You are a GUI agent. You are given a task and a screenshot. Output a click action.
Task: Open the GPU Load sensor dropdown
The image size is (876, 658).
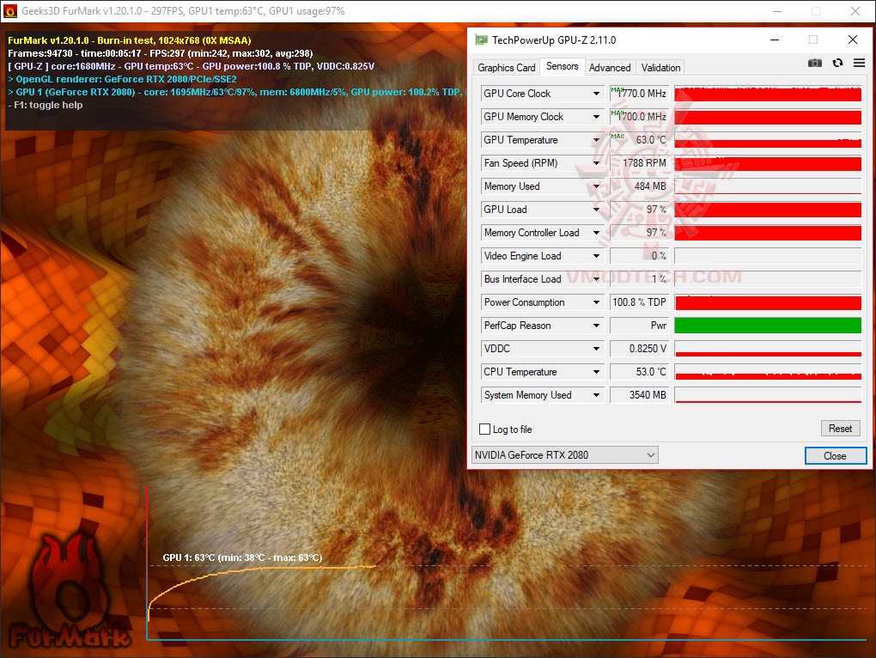click(596, 210)
